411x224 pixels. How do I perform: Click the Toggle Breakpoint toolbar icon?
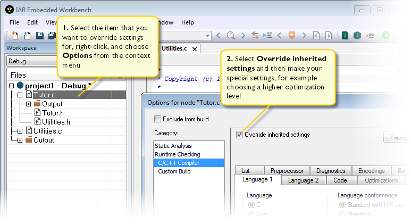click(370, 36)
